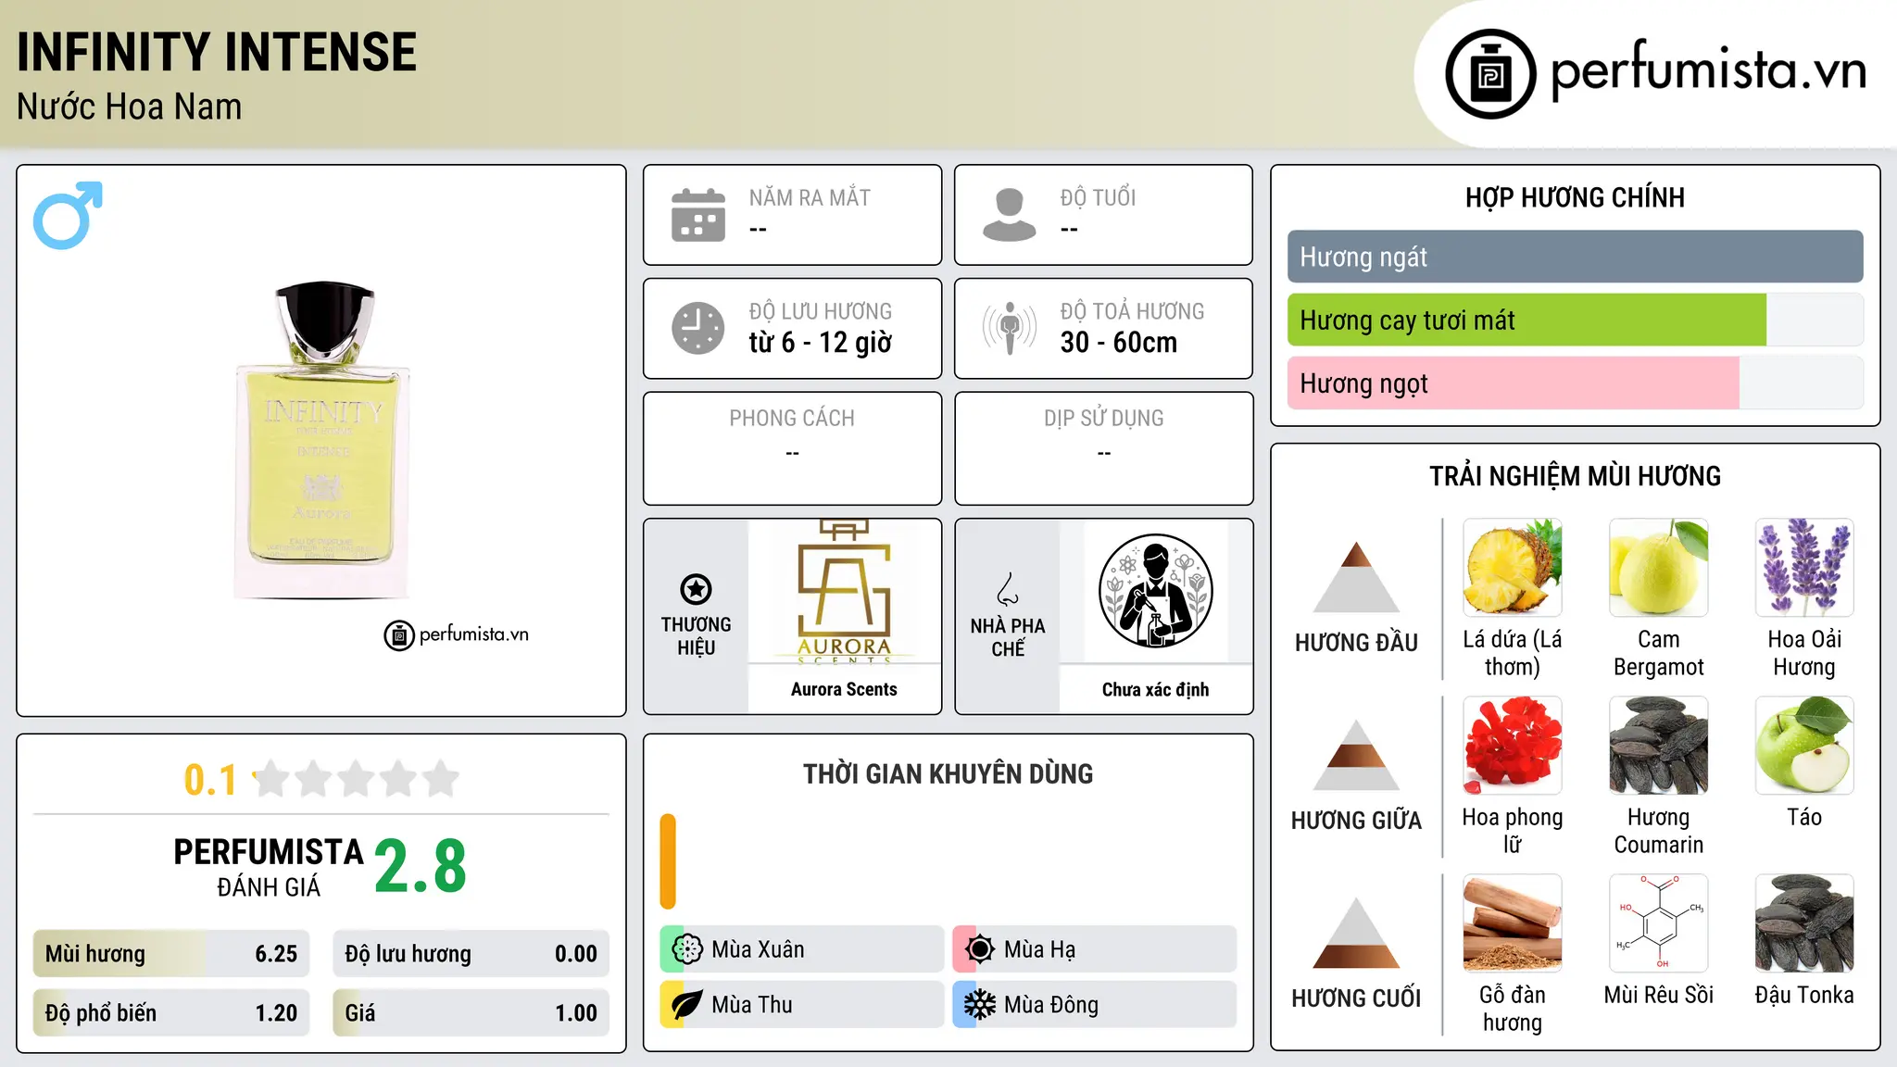Click the Trải nghiệm mùi hương heading
Viewport: 1897px width, 1067px height.
[x=1575, y=476]
